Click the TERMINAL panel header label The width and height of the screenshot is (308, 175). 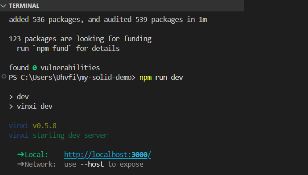pyautogui.click(x=24, y=6)
